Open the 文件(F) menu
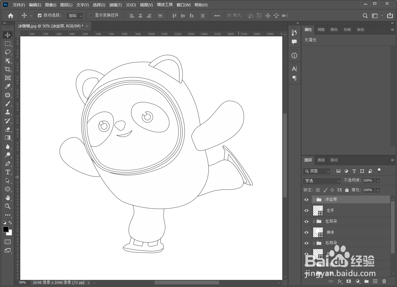Screen dimensions: 397x287 [19, 5]
